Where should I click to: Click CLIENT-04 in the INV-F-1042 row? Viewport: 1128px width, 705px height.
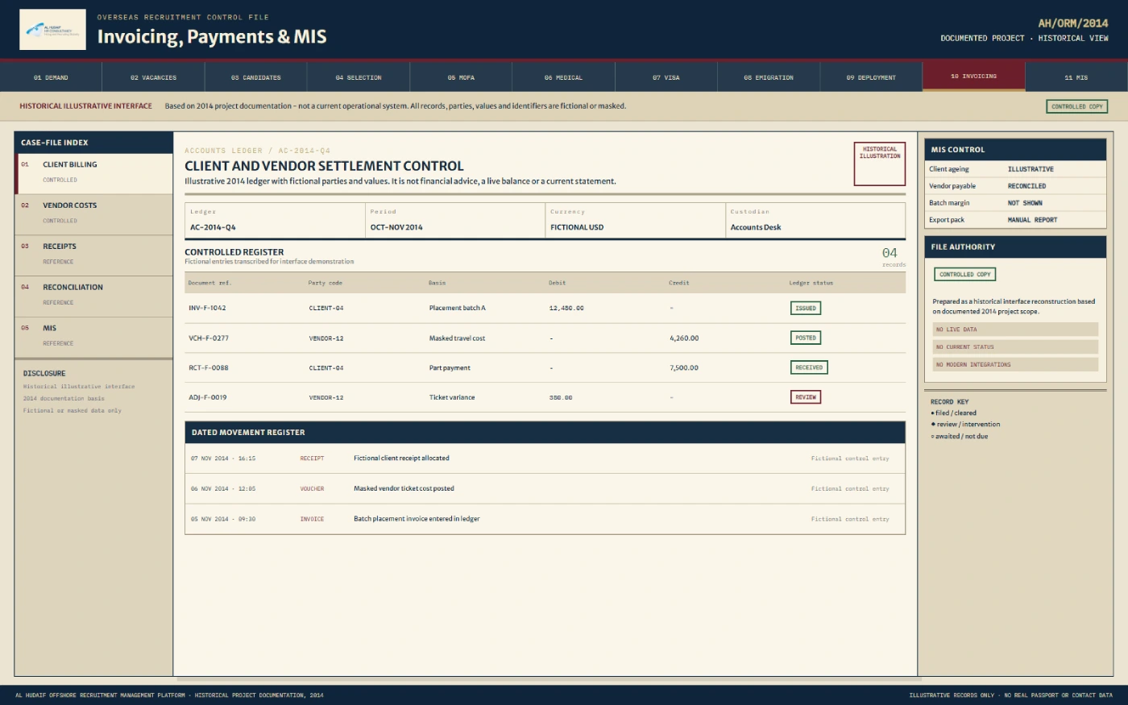pyautogui.click(x=326, y=308)
